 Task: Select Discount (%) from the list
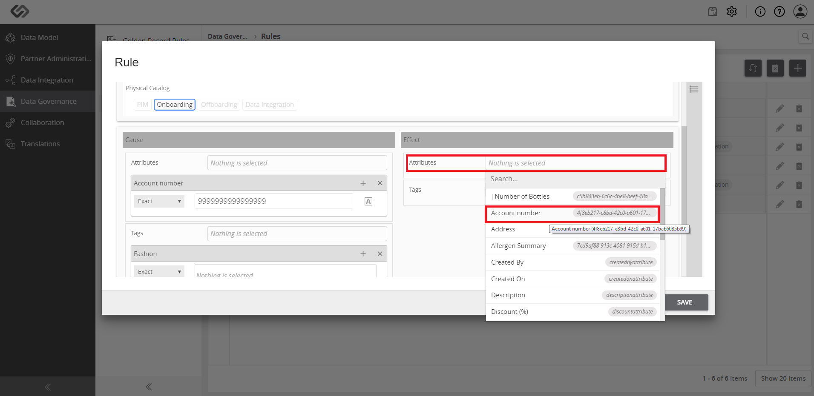point(573,312)
